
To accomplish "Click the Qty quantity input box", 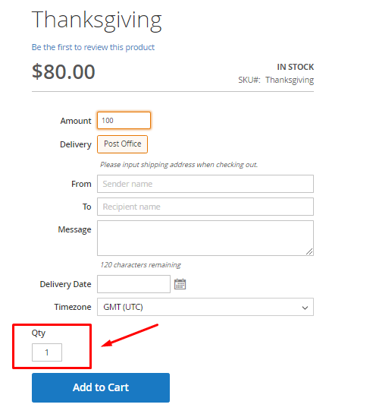I will (x=47, y=352).
